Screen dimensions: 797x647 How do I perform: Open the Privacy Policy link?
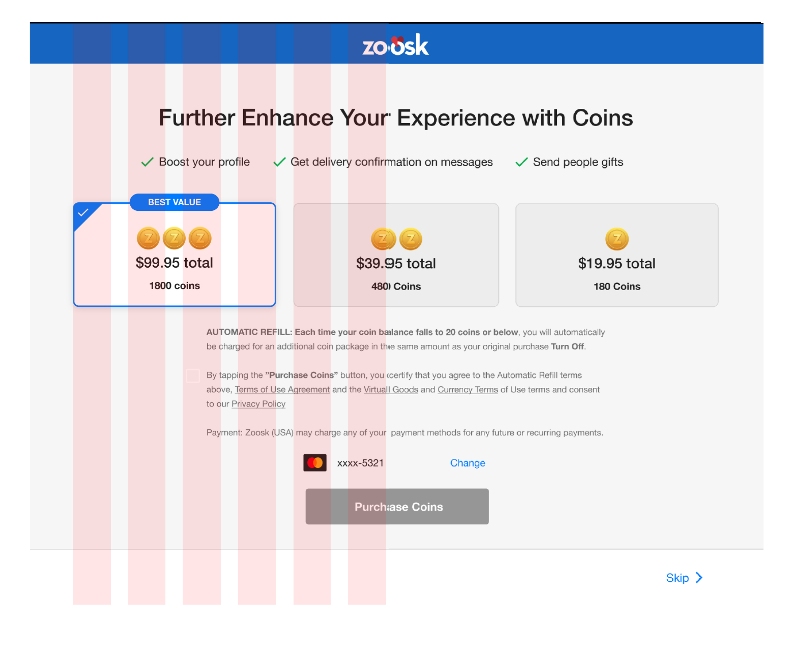(258, 404)
